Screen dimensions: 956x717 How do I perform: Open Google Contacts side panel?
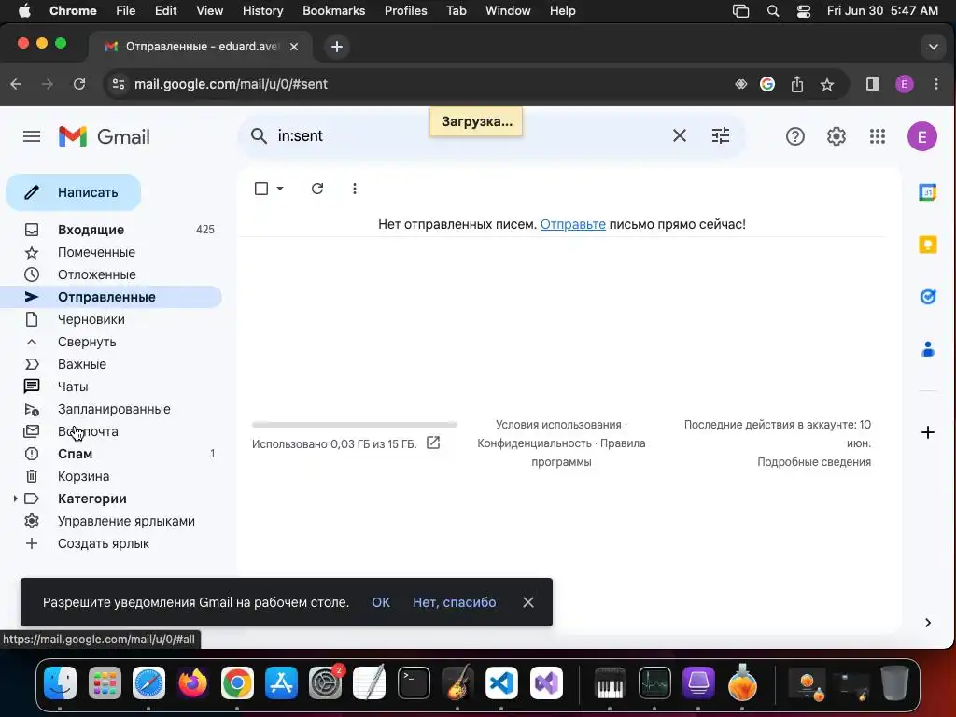tap(927, 349)
